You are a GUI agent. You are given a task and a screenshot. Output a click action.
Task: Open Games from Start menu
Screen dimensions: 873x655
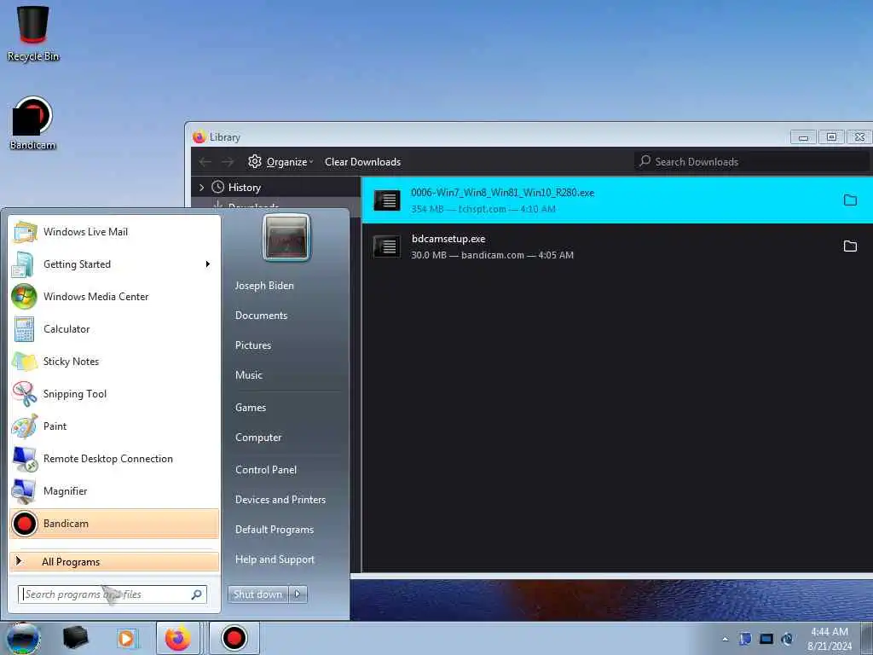[251, 408]
